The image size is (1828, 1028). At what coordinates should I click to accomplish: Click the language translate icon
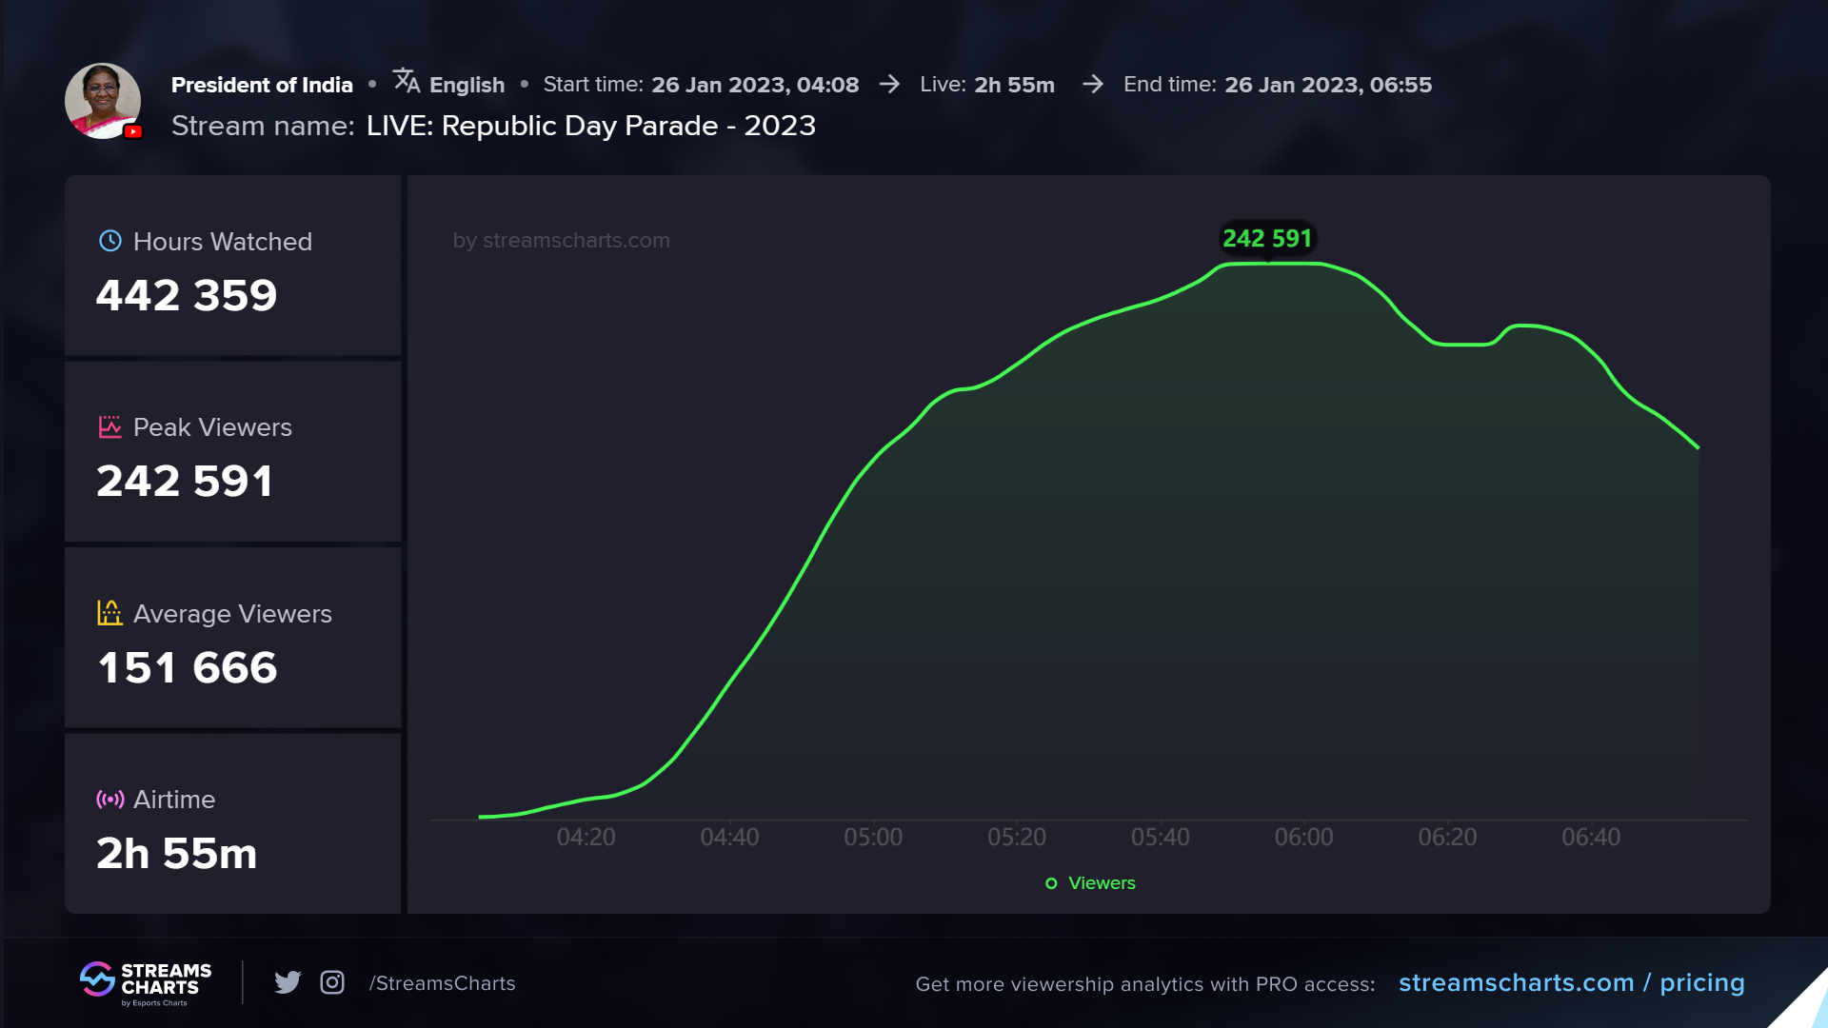[407, 82]
